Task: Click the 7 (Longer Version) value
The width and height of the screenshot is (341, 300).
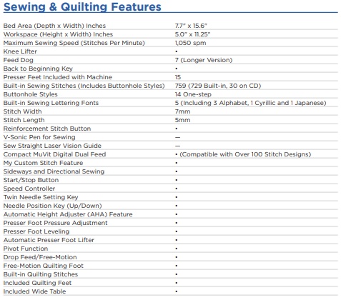Action: point(204,60)
